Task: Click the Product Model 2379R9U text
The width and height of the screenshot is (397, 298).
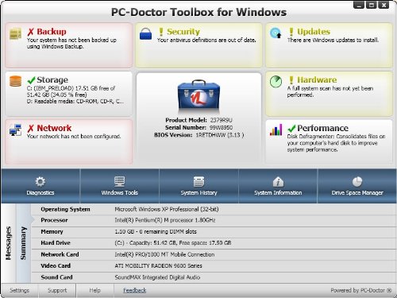Action: pyautogui.click(x=198, y=120)
